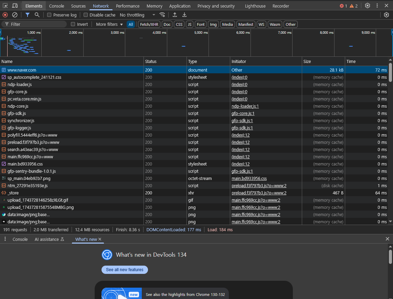Open network conditions wifi icon
Viewport: 393px width, 299px height.
pos(162,15)
